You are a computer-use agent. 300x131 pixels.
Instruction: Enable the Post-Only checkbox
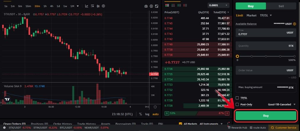tap(237, 104)
